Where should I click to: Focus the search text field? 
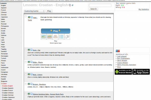[x=100, y=5]
